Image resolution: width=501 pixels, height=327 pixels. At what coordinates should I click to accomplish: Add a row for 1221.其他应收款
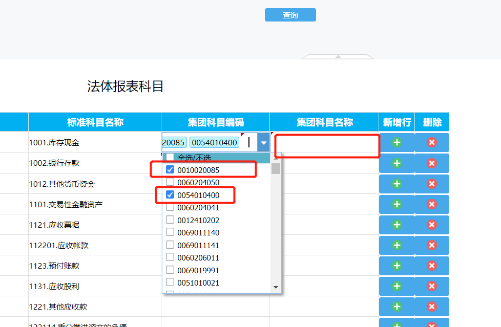(397, 307)
